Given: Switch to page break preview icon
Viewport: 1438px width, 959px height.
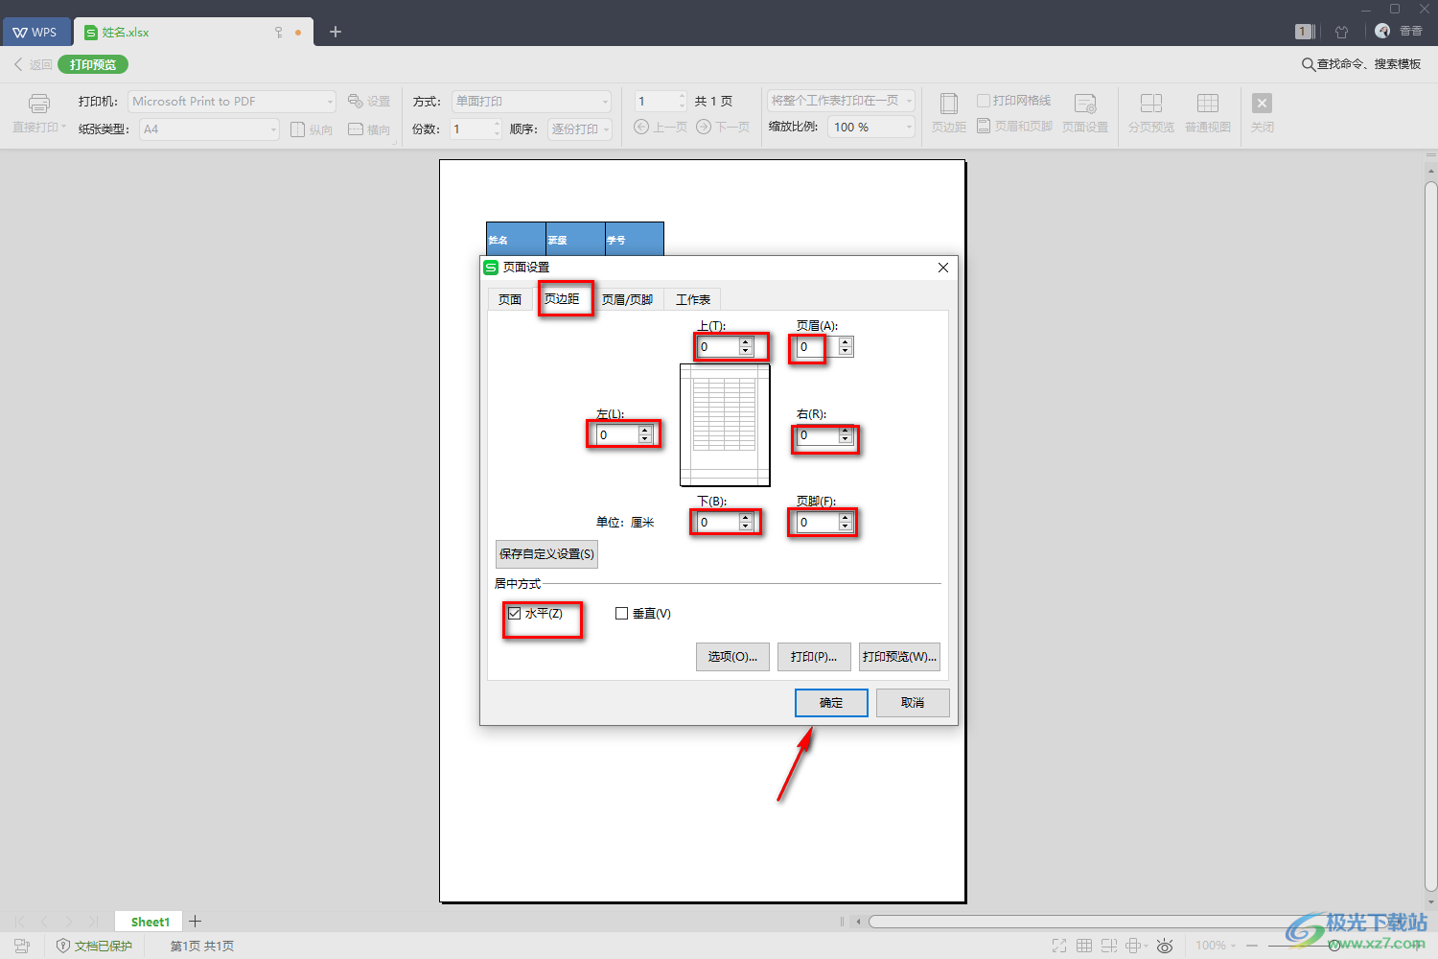Looking at the screenshot, I should (1151, 104).
